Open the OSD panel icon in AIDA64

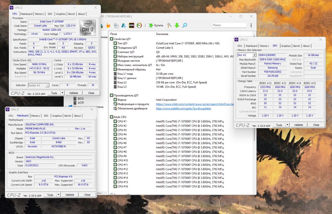131,25
